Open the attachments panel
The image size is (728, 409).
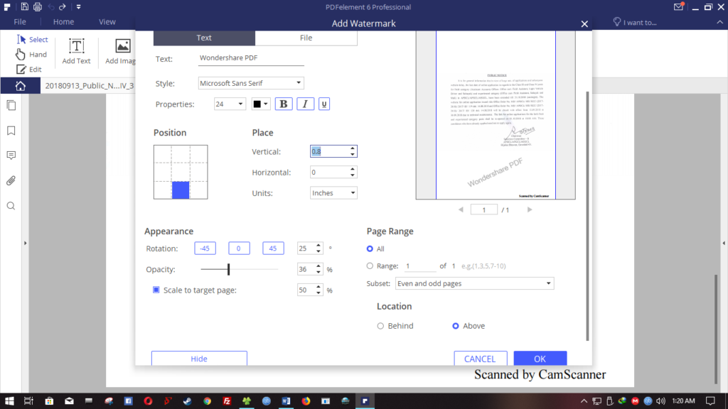point(11,180)
